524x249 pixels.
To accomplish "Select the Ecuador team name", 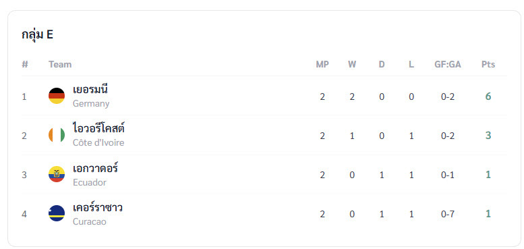I will pyautogui.click(x=95, y=175).
